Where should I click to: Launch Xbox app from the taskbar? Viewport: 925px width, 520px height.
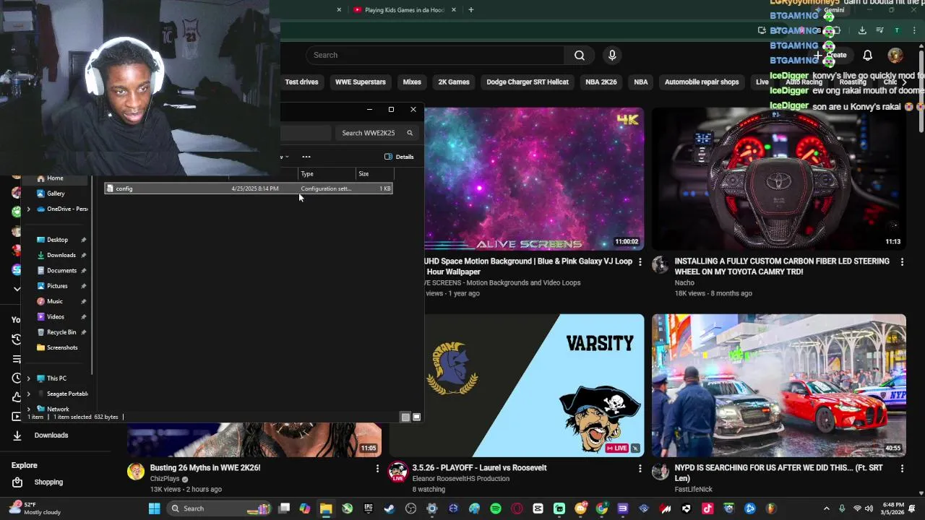347,508
